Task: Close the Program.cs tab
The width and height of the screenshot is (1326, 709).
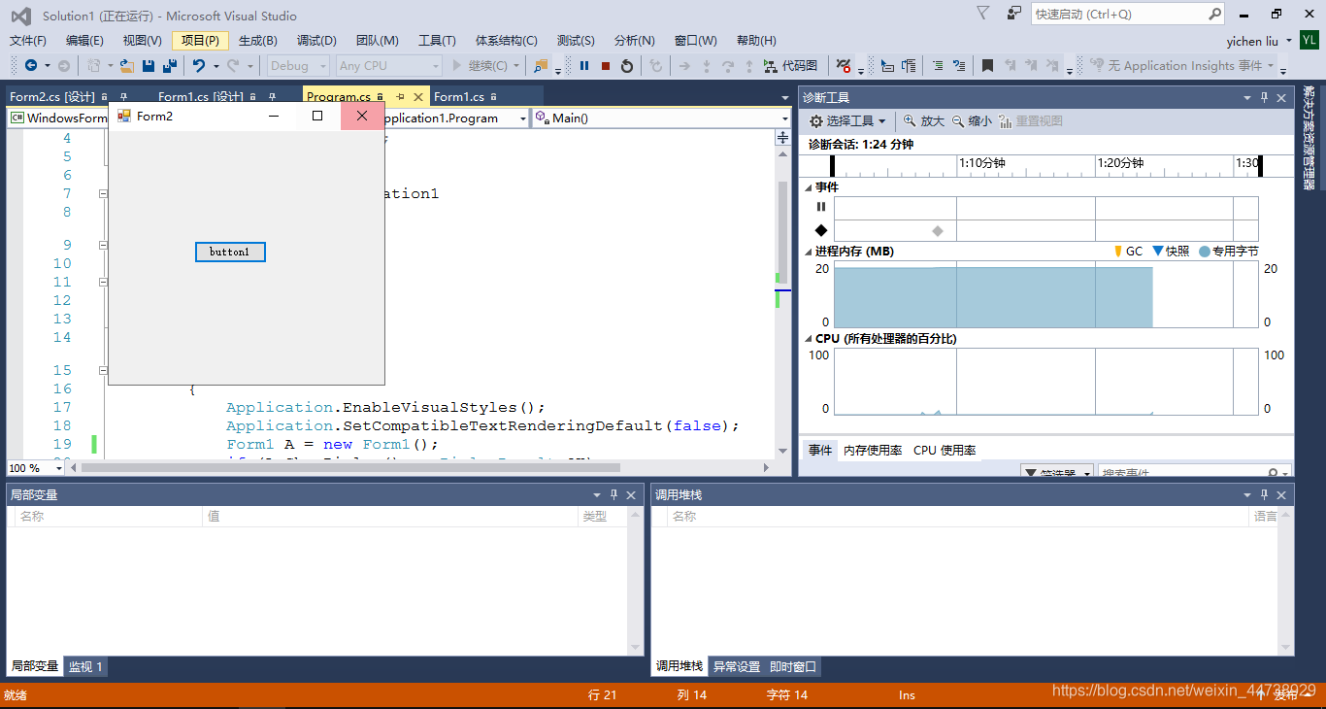Action: (418, 96)
